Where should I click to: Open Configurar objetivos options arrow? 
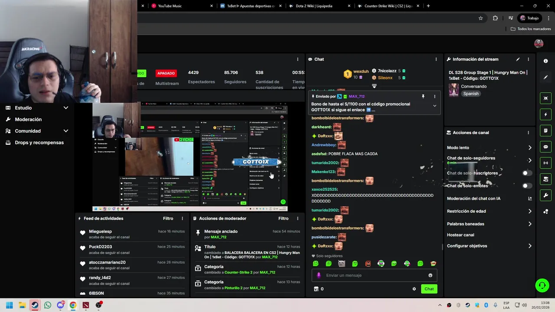[x=530, y=246]
